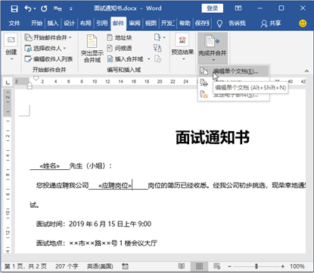Click the 插入合并域 button
This screenshot has height=273, width=314.
click(126, 59)
